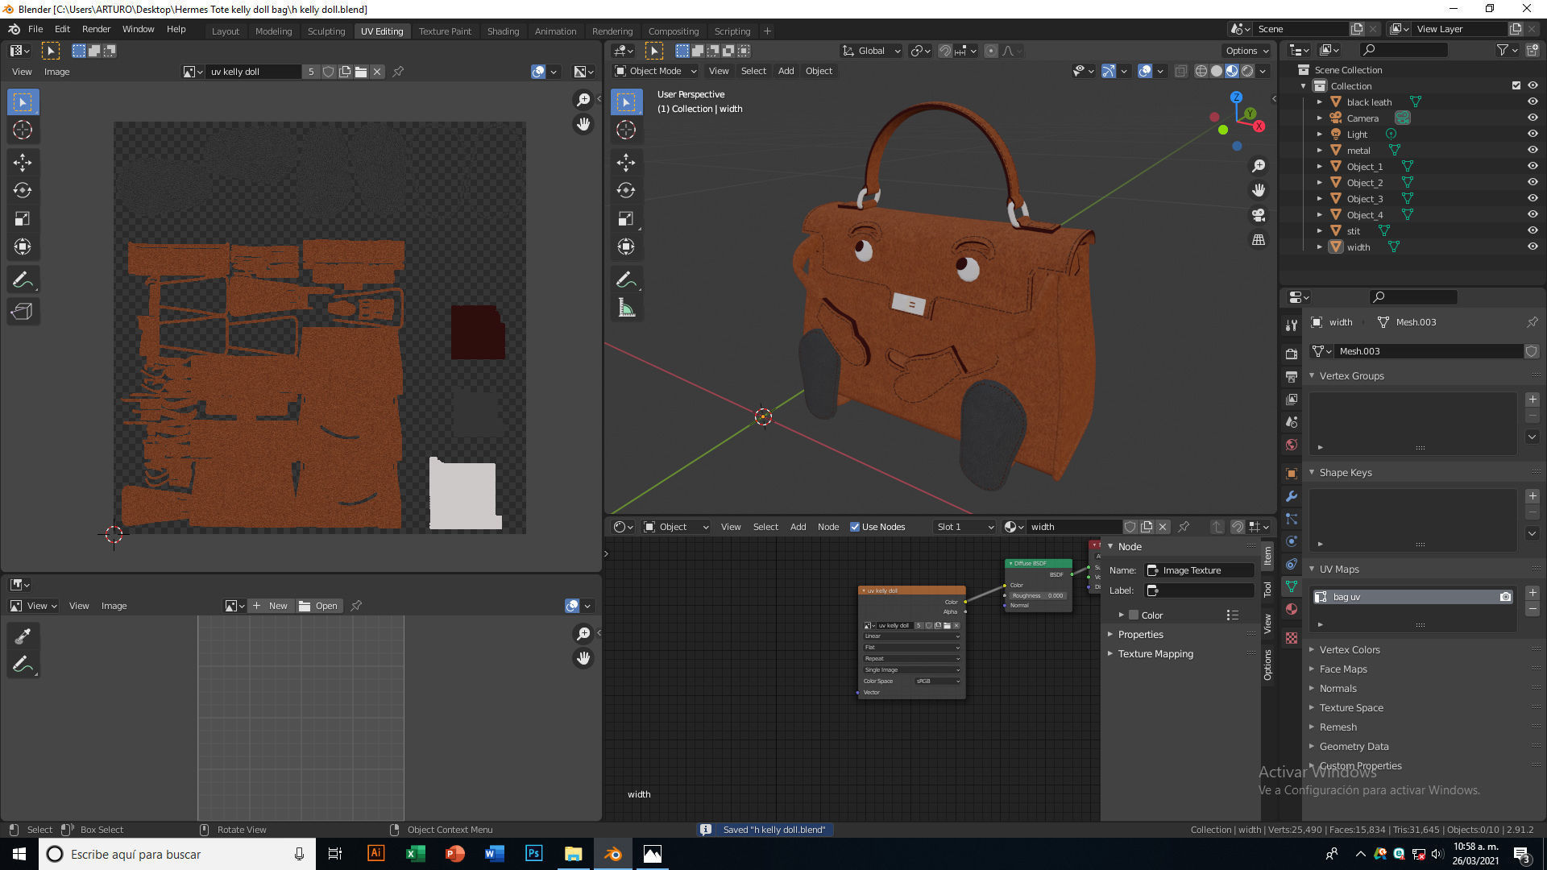
Task: Expand the Texture Space panel
Action: click(1351, 707)
